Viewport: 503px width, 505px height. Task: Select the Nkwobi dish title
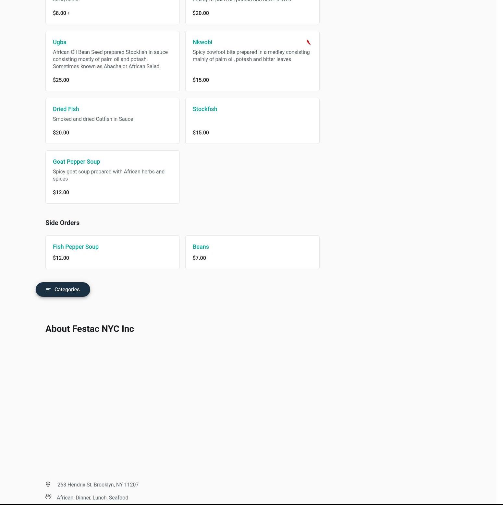[202, 42]
